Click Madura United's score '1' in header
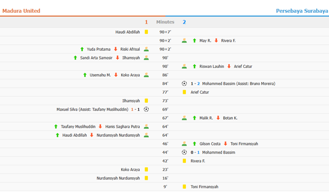 pyautogui.click(x=146, y=22)
